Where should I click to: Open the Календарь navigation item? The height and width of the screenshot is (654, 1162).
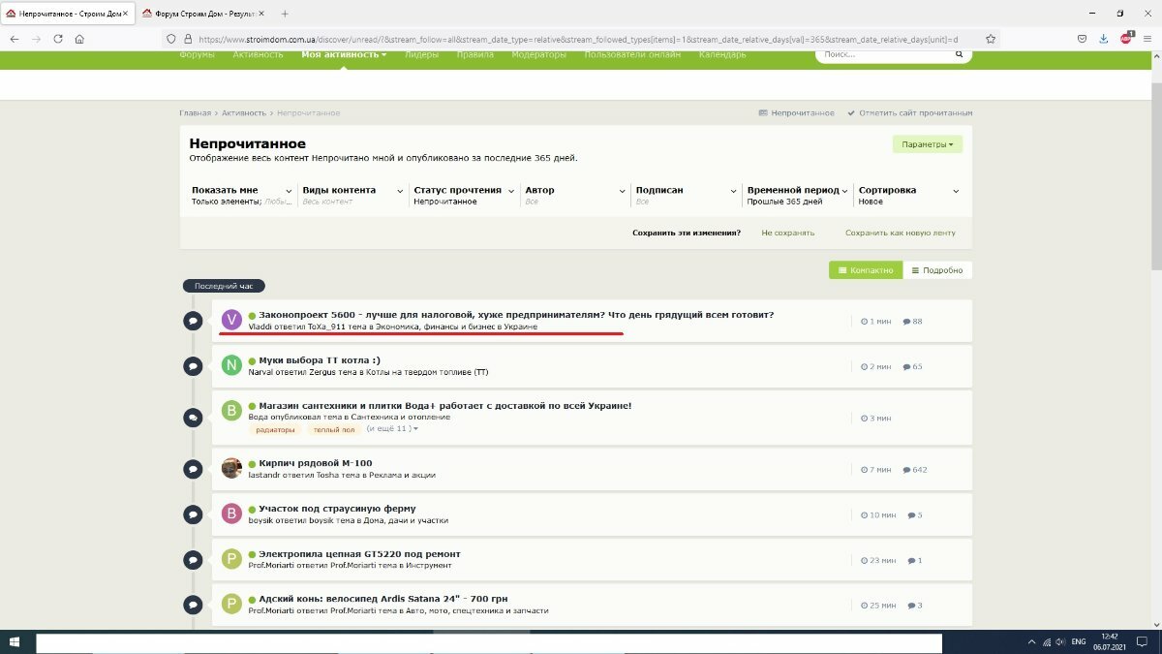click(x=720, y=54)
